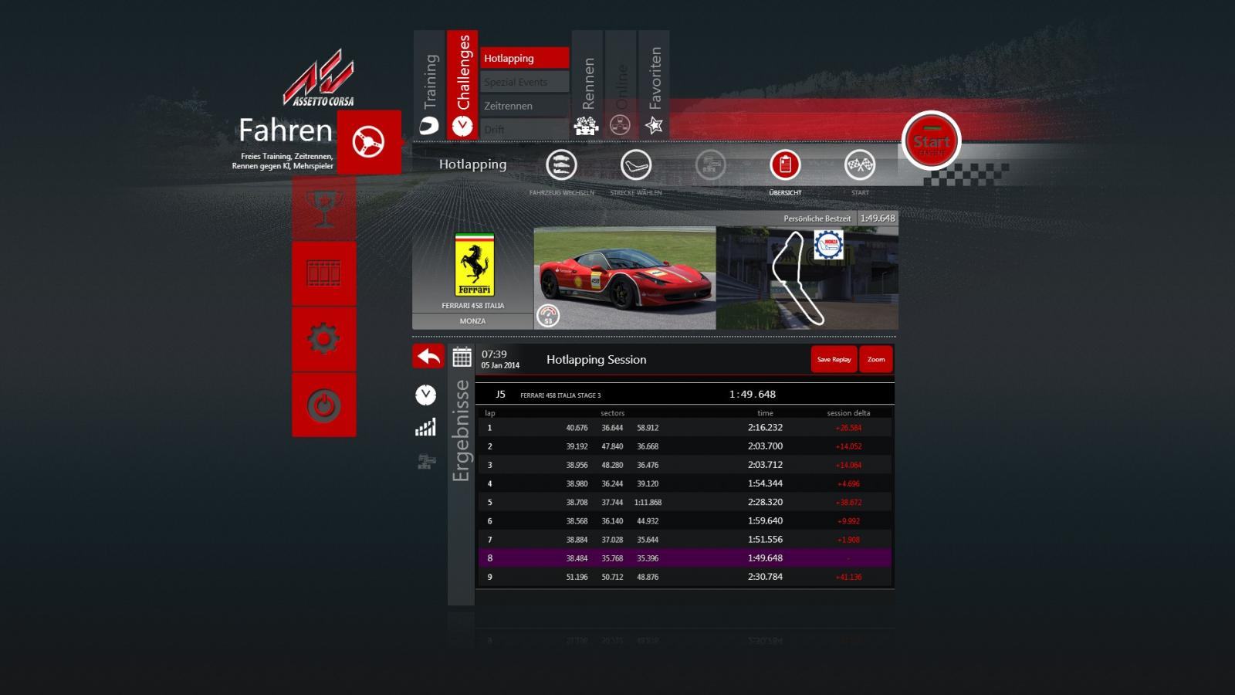Select the S3 tuning stage badge
The image size is (1235, 695).
coord(548,315)
